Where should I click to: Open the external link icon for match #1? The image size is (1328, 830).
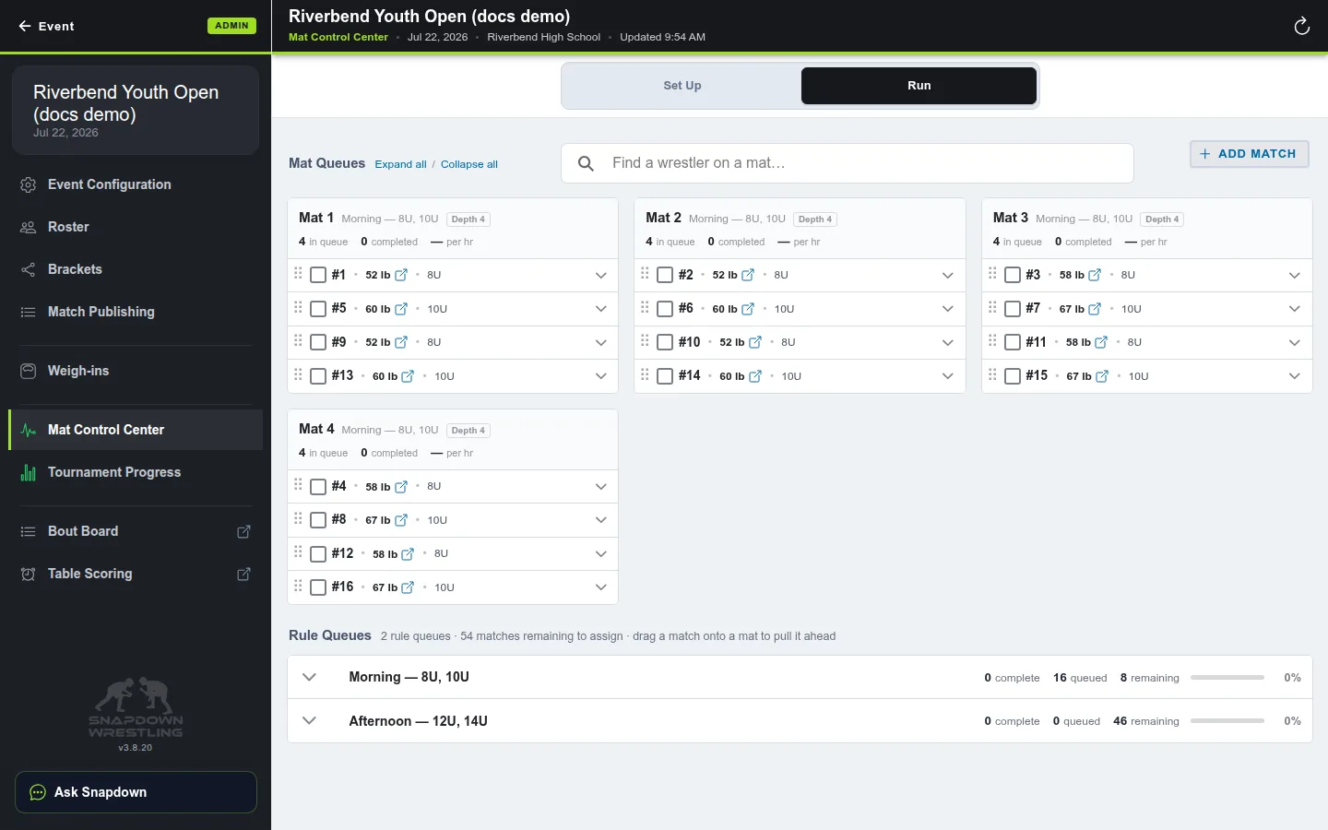pos(401,275)
